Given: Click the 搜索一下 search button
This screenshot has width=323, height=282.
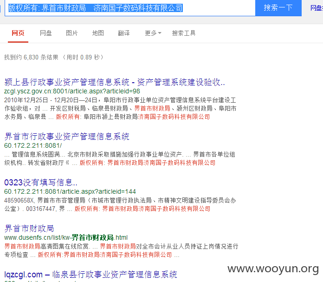Looking at the screenshot, I should click(x=278, y=8).
